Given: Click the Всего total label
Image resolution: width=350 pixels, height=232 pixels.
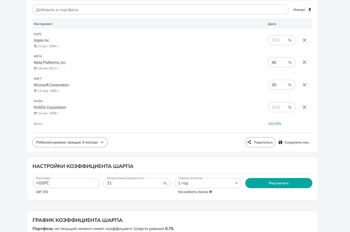Looking at the screenshot, I should pos(38,124).
